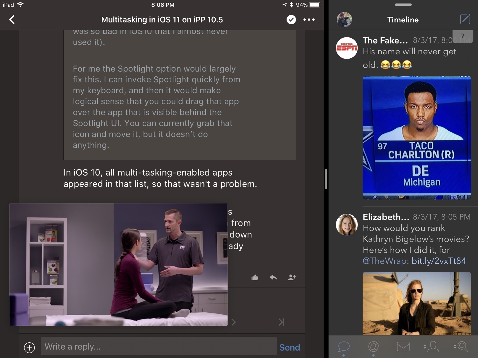Open the three-dot more options menu
Screen dimensions: 478x358
coord(309,20)
